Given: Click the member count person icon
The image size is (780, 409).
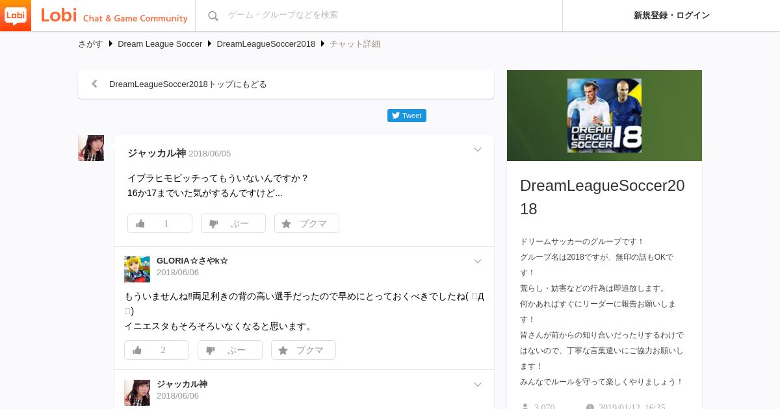Looking at the screenshot, I should click(525, 407).
